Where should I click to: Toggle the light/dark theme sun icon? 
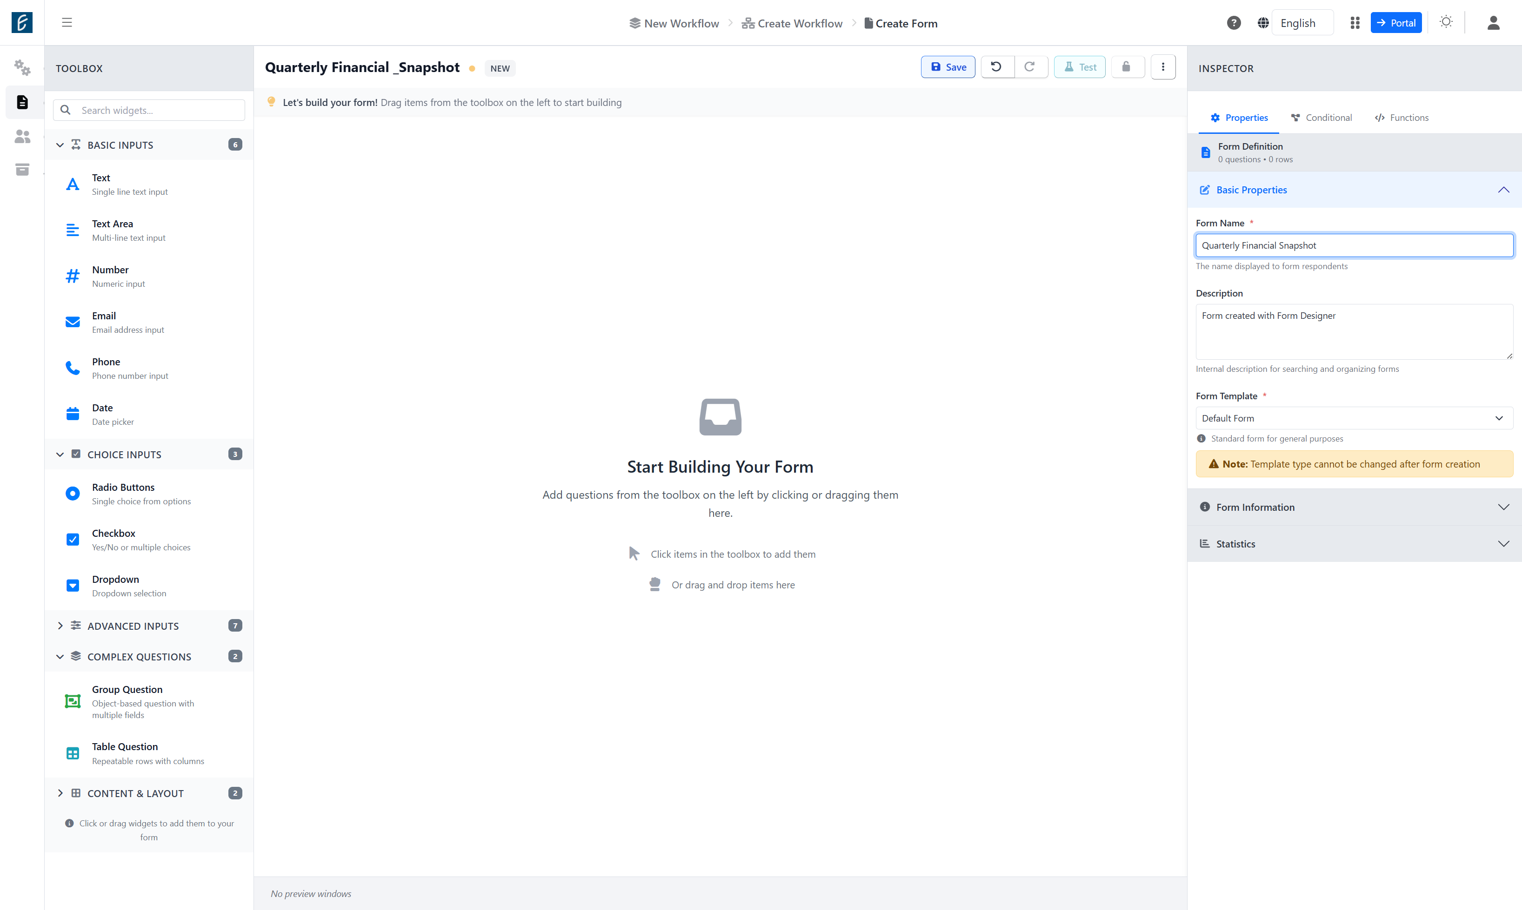[1446, 22]
